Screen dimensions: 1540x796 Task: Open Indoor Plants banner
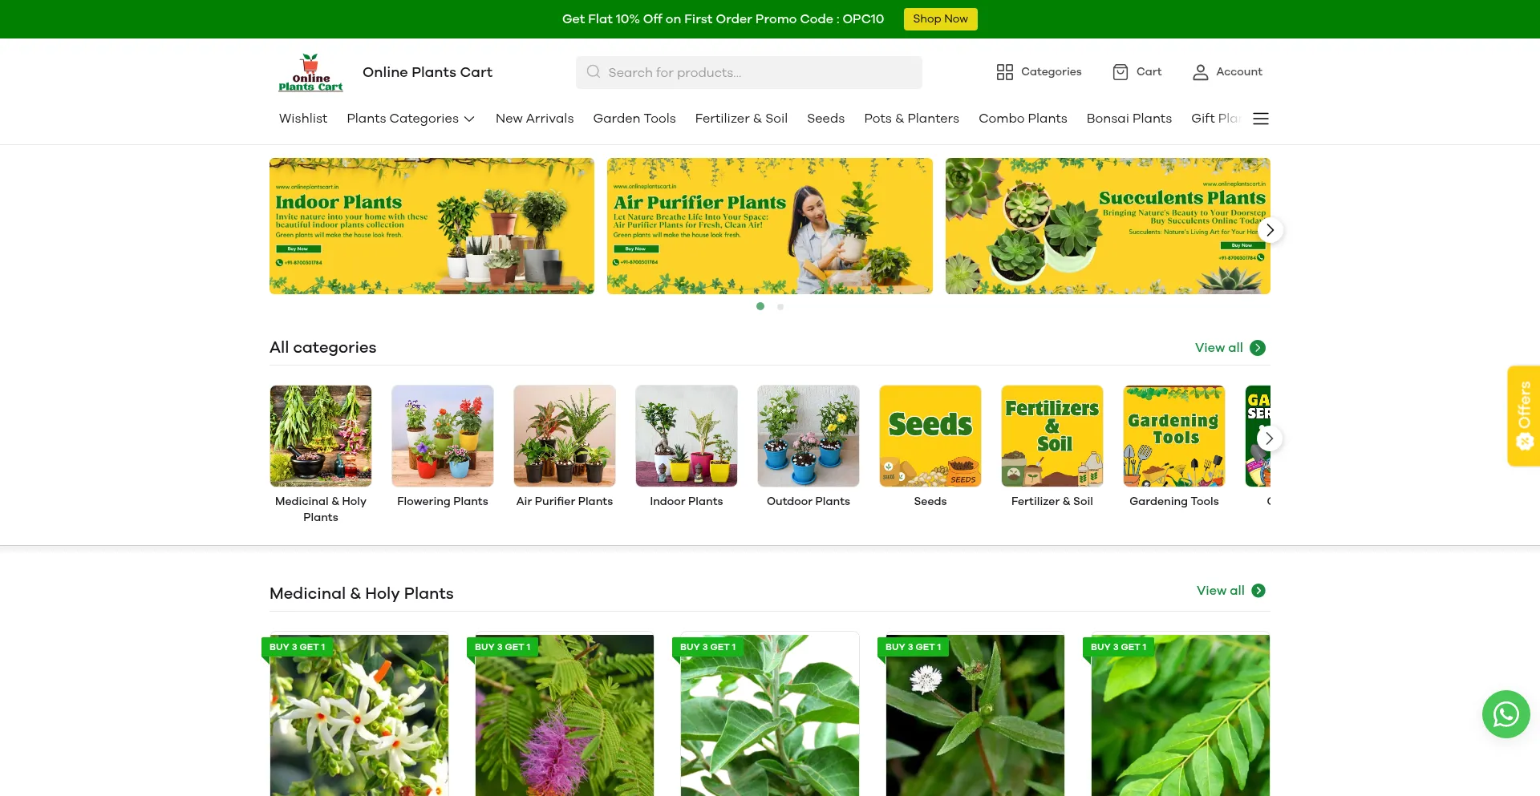[432, 226]
